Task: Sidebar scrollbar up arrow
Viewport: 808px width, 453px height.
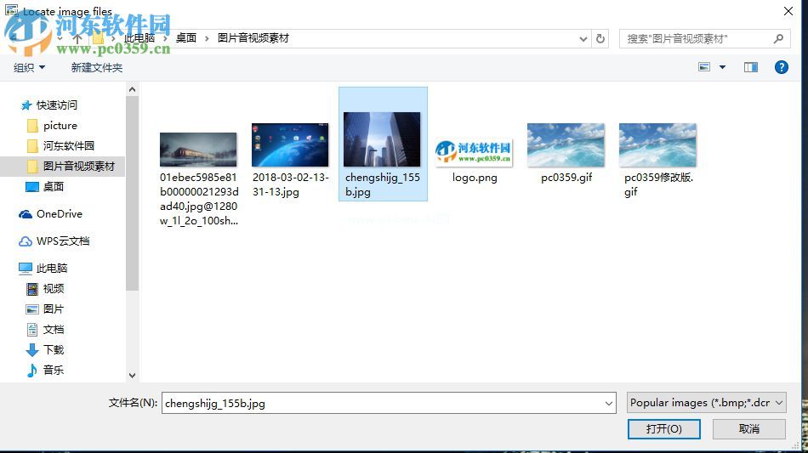Action: point(132,89)
